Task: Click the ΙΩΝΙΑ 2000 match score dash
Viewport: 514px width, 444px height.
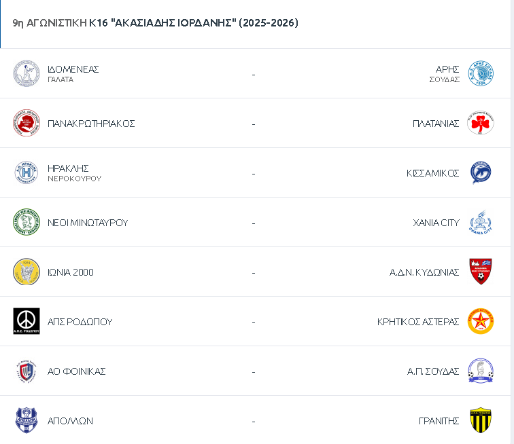Action: (254, 272)
